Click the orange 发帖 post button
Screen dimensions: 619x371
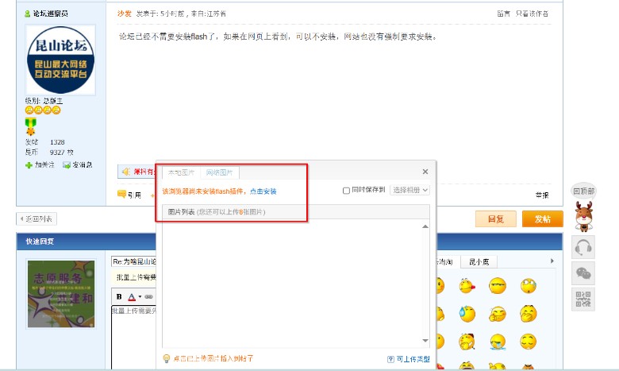point(543,219)
